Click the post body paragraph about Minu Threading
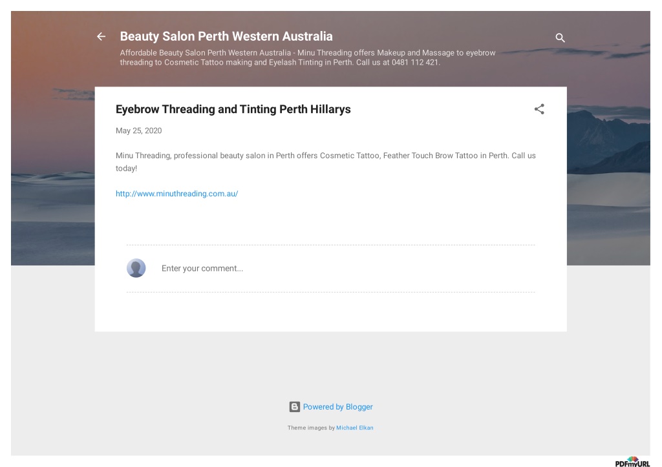Viewport: 662px width, 467px height. tap(326, 162)
